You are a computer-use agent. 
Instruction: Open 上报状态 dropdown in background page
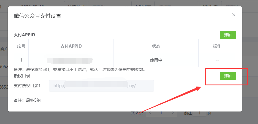[x=176, y=4]
